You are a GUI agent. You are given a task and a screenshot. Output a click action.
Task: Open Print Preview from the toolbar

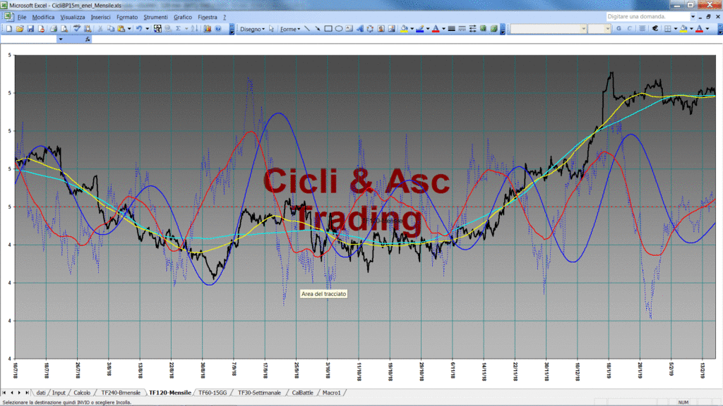(x=64, y=28)
